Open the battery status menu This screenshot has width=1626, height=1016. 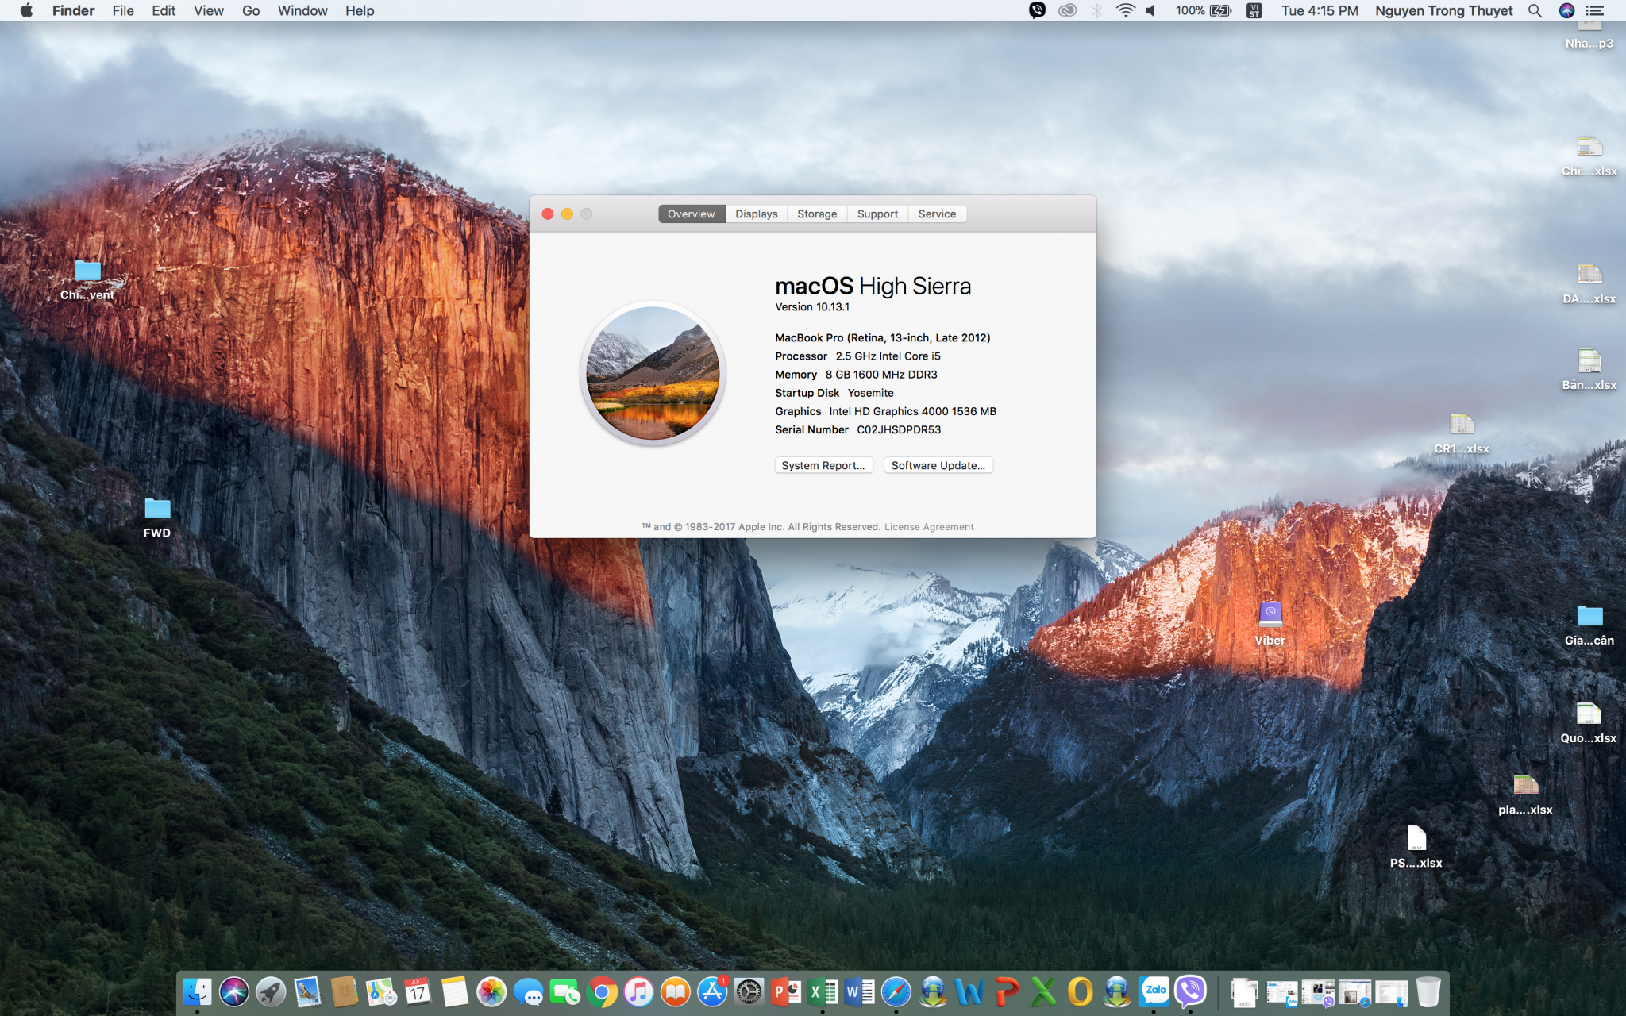click(x=1219, y=11)
